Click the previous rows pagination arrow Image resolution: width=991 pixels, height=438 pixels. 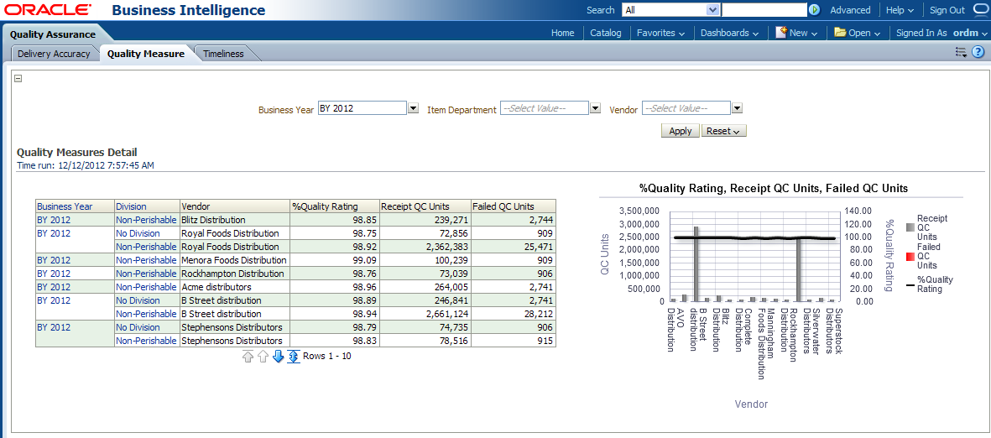pos(263,357)
